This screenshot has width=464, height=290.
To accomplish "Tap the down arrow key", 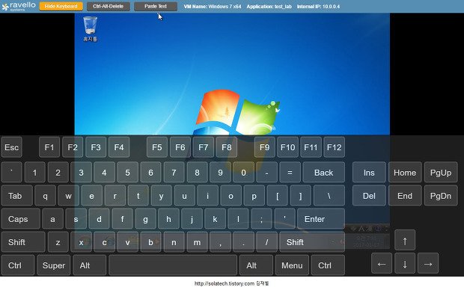I will tap(405, 263).
